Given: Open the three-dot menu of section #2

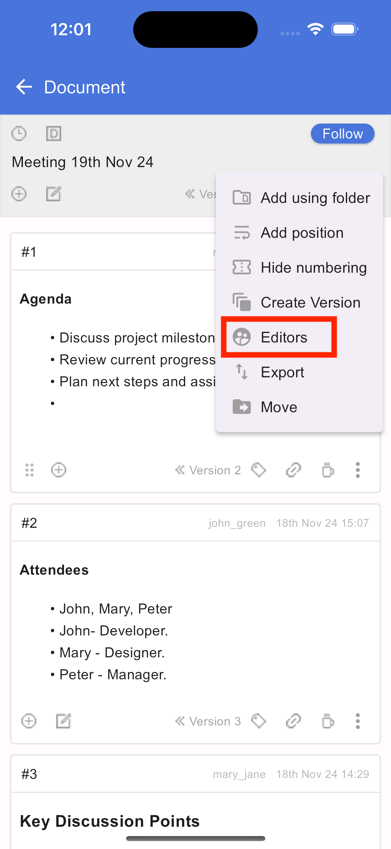Looking at the screenshot, I should point(358,721).
